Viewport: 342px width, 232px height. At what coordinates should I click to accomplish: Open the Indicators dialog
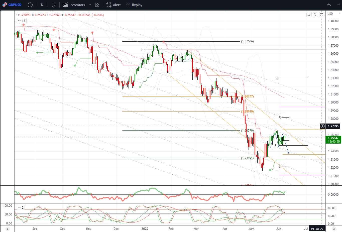pos(74,5)
